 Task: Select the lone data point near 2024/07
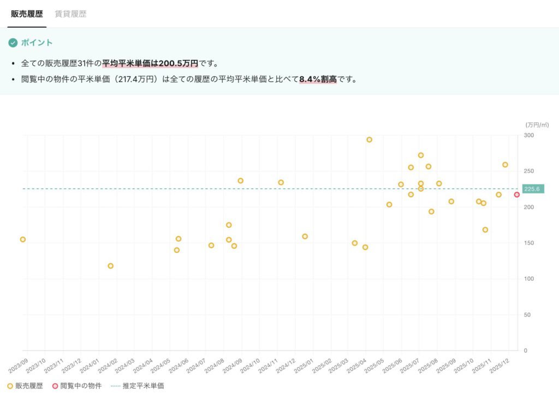click(211, 245)
